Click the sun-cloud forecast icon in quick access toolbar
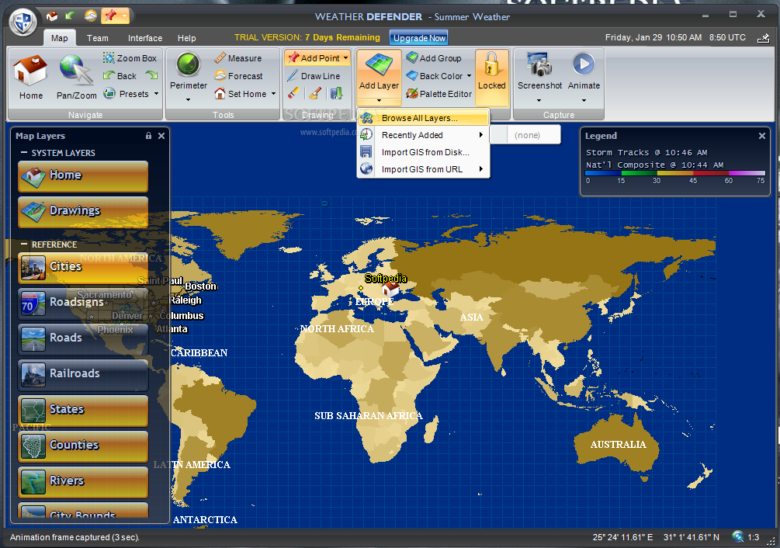 91,16
